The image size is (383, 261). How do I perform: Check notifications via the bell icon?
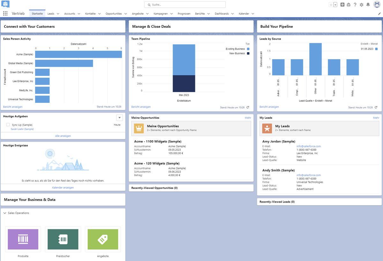(368, 4)
